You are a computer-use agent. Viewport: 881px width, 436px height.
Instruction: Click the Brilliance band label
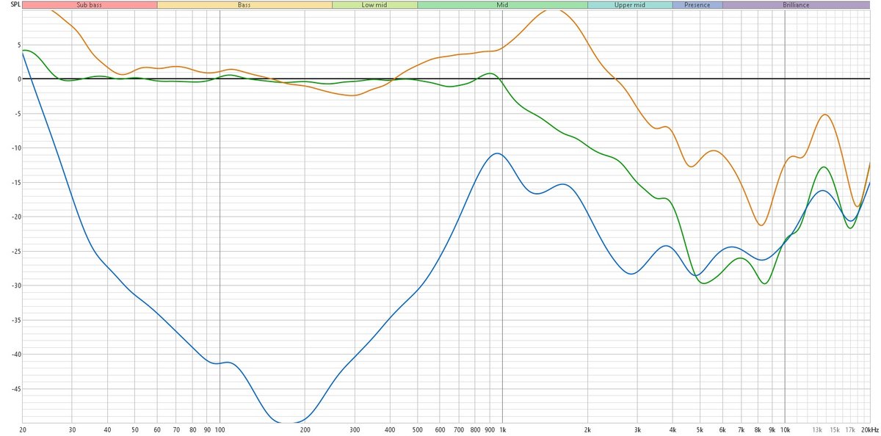point(795,4)
